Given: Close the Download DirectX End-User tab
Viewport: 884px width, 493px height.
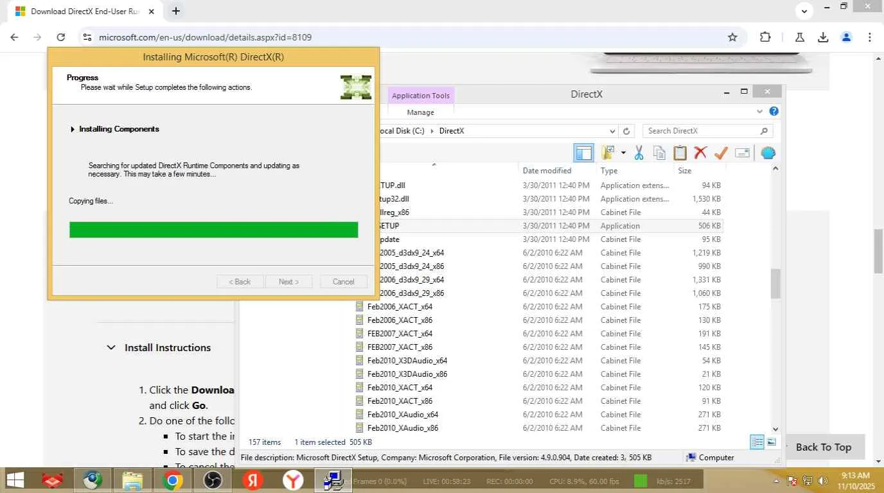Looking at the screenshot, I should click(152, 11).
